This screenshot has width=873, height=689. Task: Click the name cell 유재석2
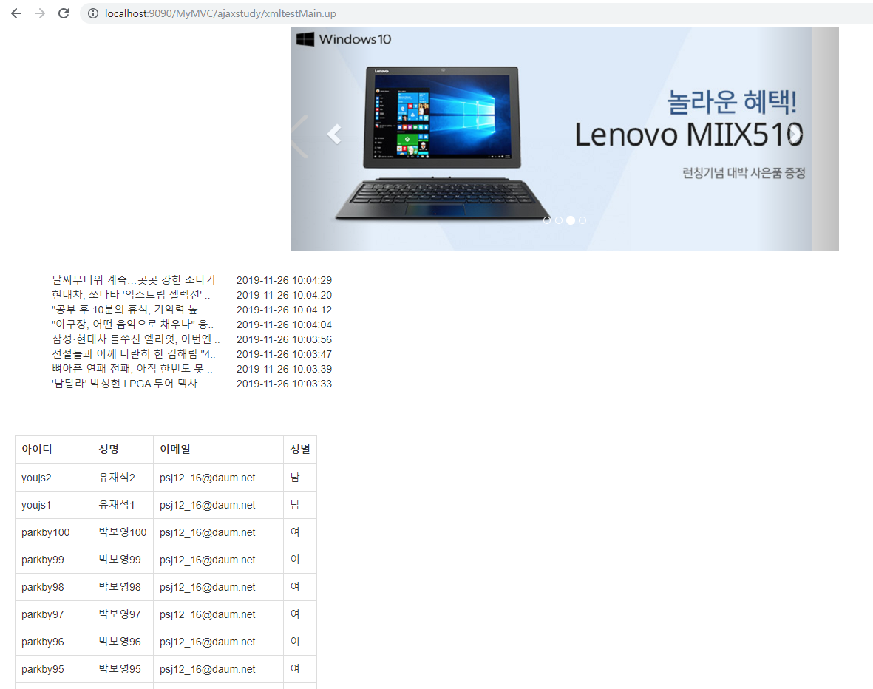[x=123, y=478]
